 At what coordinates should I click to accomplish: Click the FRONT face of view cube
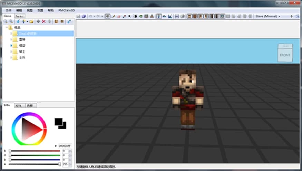pyautogui.click(x=285, y=55)
